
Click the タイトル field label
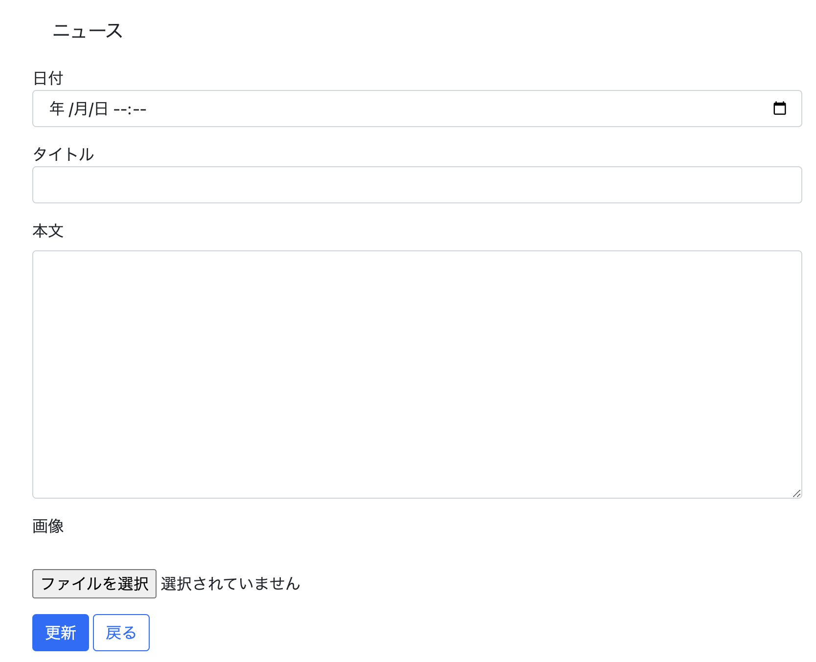tap(63, 154)
